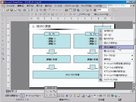This screenshot has height=102, width=136.
Task: Expand the グループ化 submenu
Action: tap(116, 55)
